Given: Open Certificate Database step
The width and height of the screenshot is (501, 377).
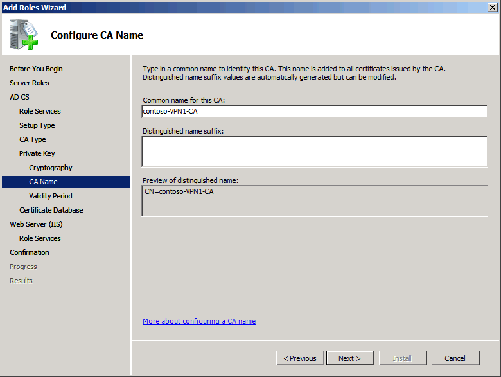Looking at the screenshot, I should pyautogui.click(x=51, y=210).
